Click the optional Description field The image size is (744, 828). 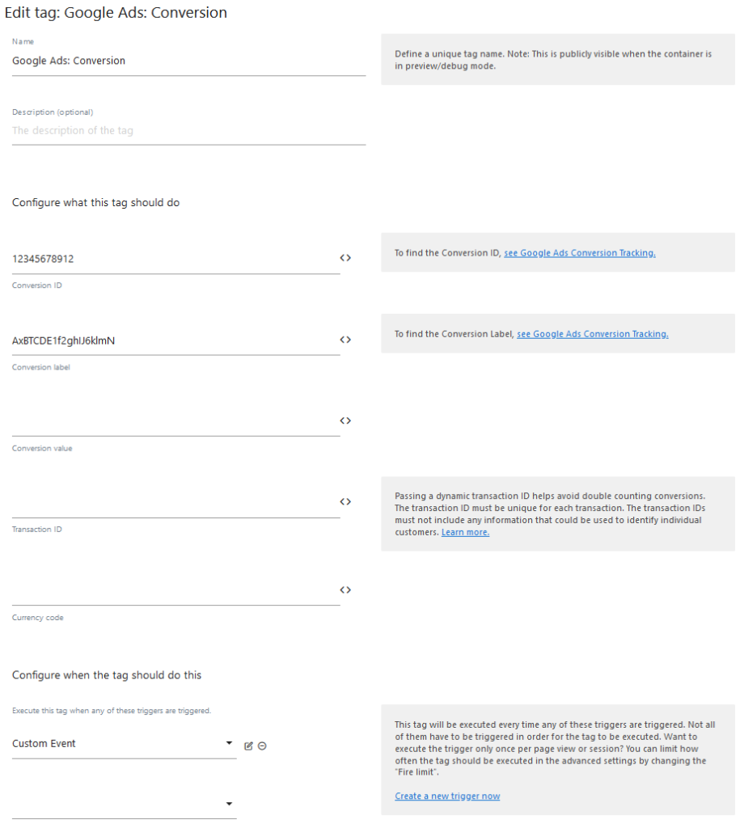tap(121, 130)
